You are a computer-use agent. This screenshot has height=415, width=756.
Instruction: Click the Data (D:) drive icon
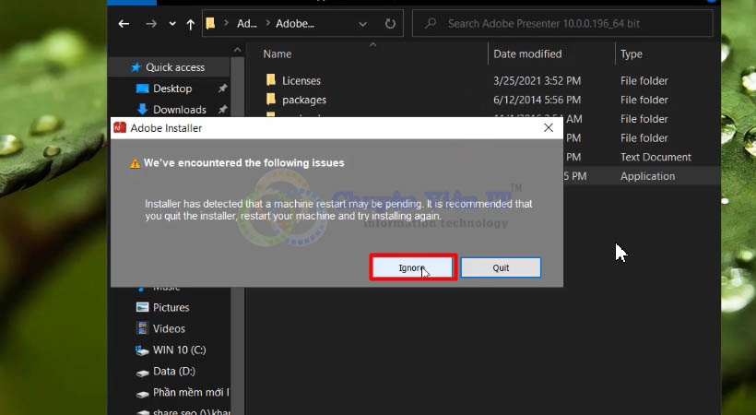click(x=142, y=373)
